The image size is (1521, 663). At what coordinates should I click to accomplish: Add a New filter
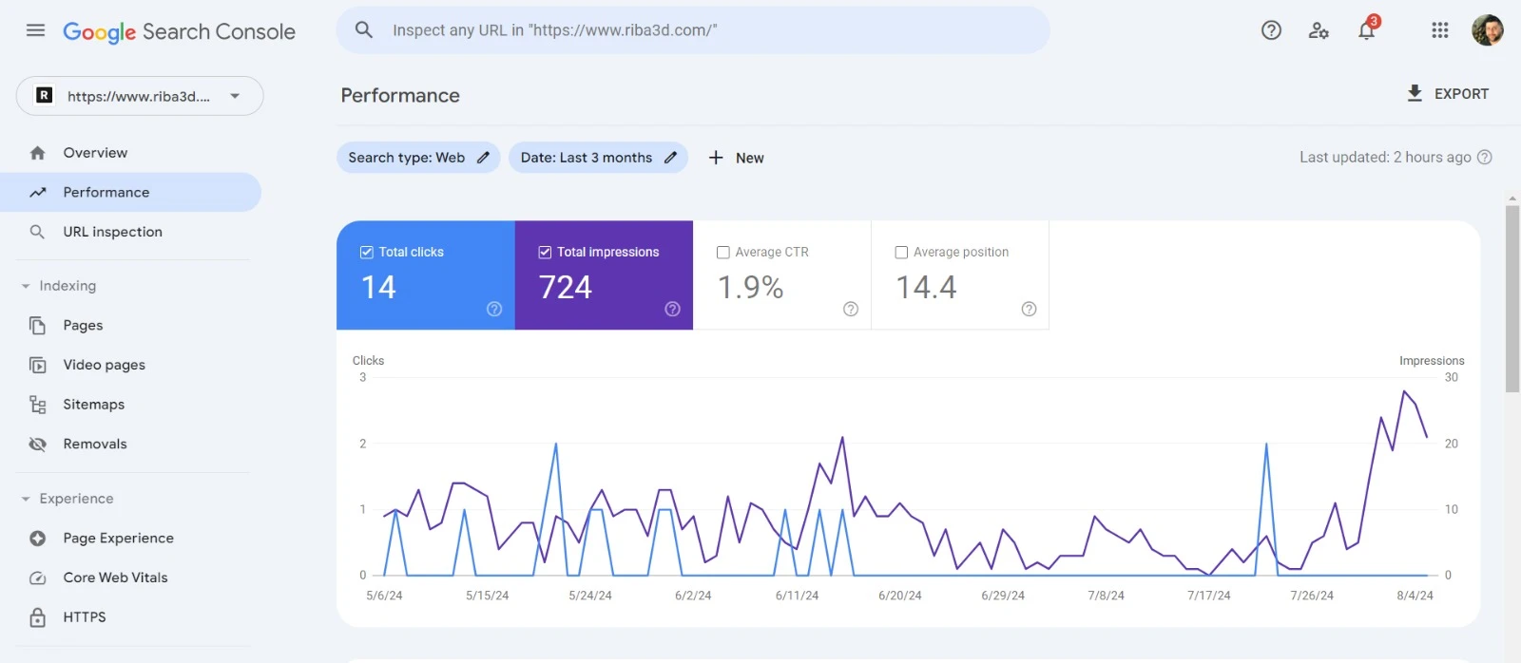[x=737, y=158]
